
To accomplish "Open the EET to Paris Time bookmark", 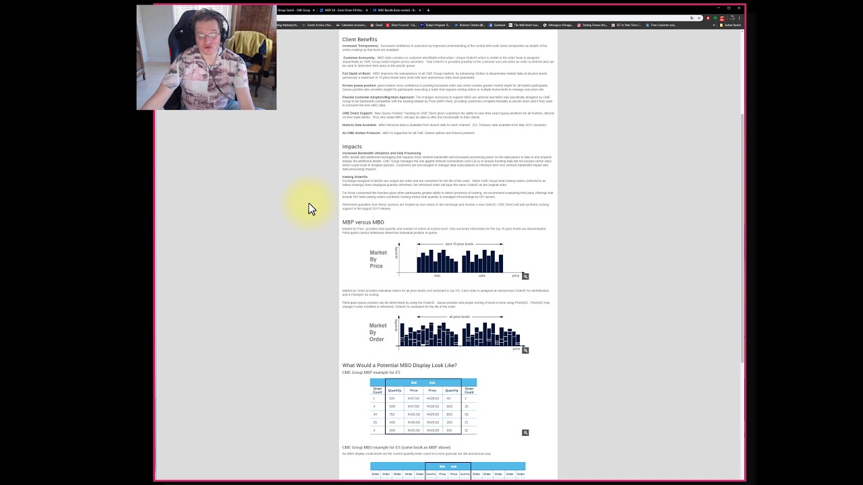I will (626, 25).
